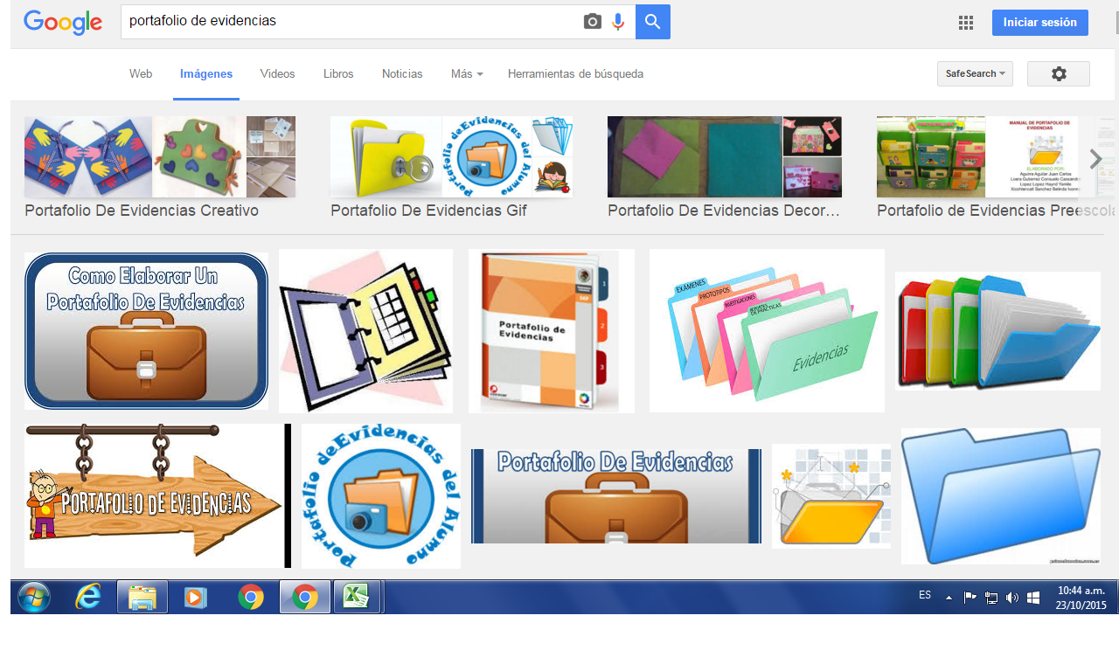Open the wide briefcase banner image
The image size is (1119, 671).
point(616,496)
